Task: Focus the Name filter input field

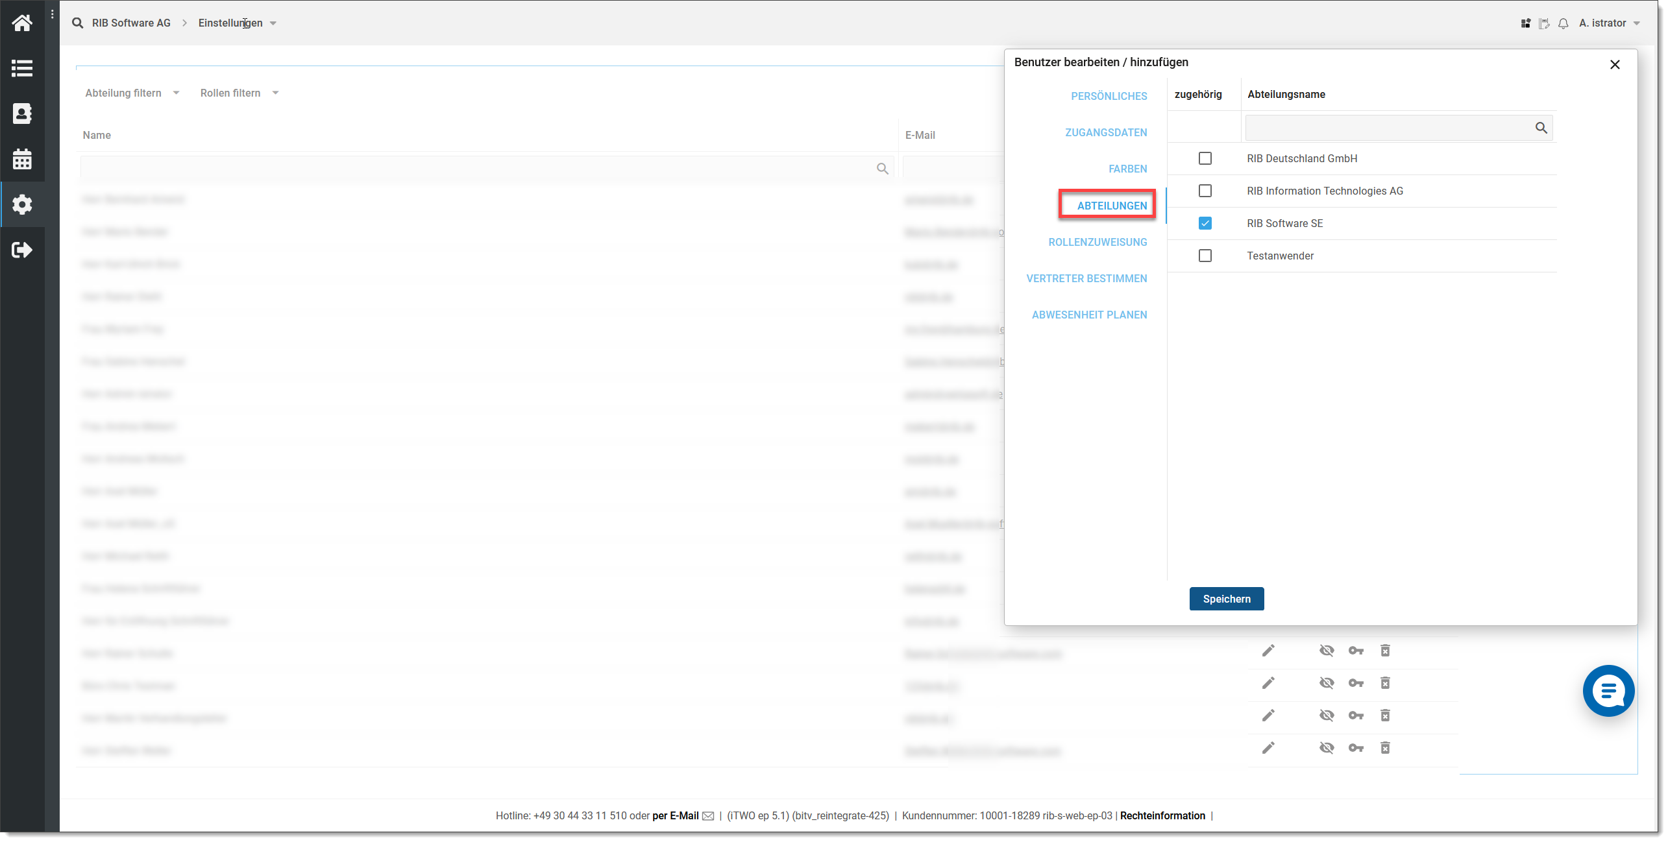Action: click(x=487, y=169)
